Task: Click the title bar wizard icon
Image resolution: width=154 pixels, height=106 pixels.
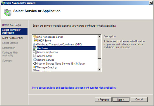Action: 3,3
